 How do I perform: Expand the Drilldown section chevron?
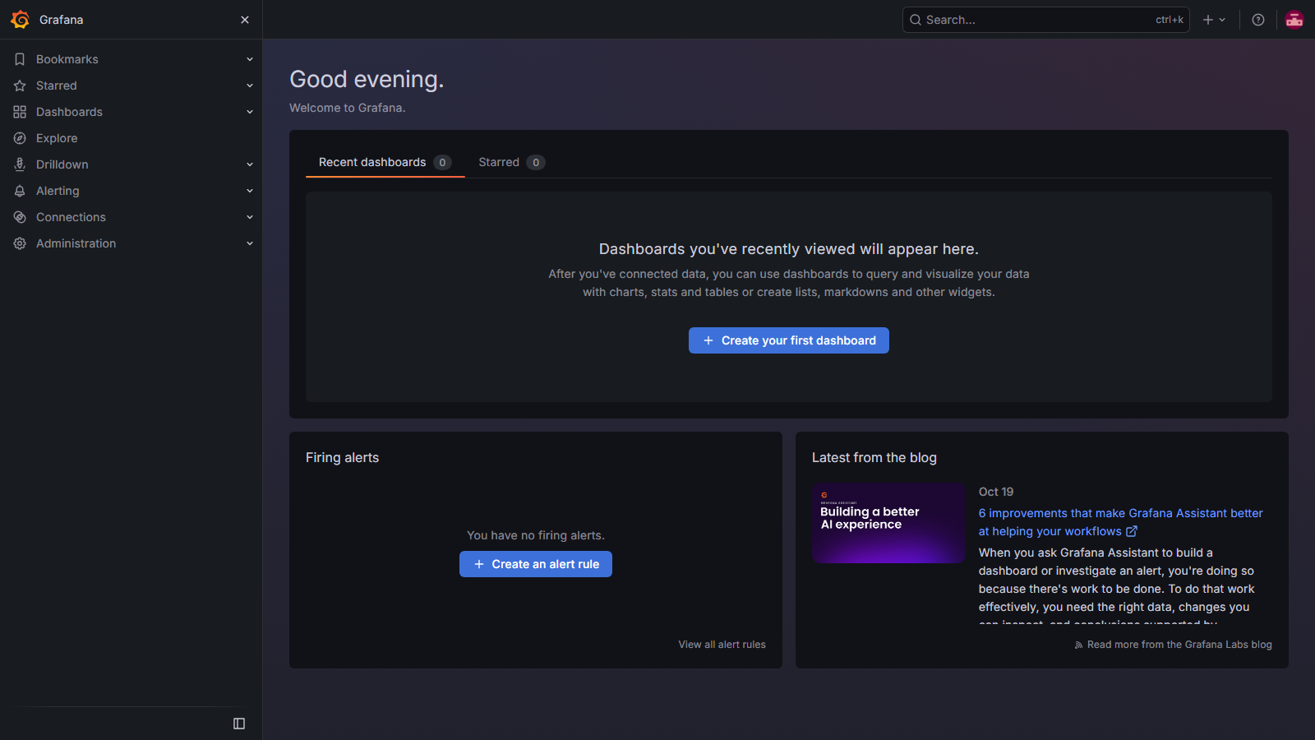(250, 164)
